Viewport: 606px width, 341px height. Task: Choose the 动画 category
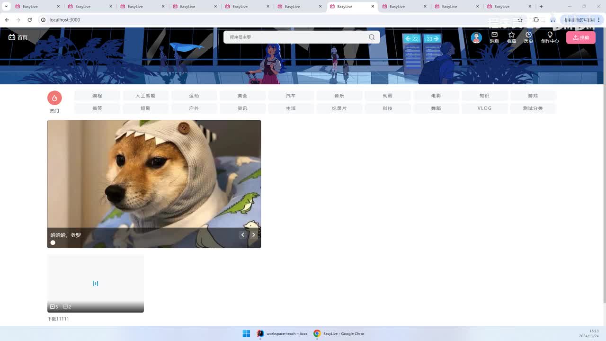388,96
